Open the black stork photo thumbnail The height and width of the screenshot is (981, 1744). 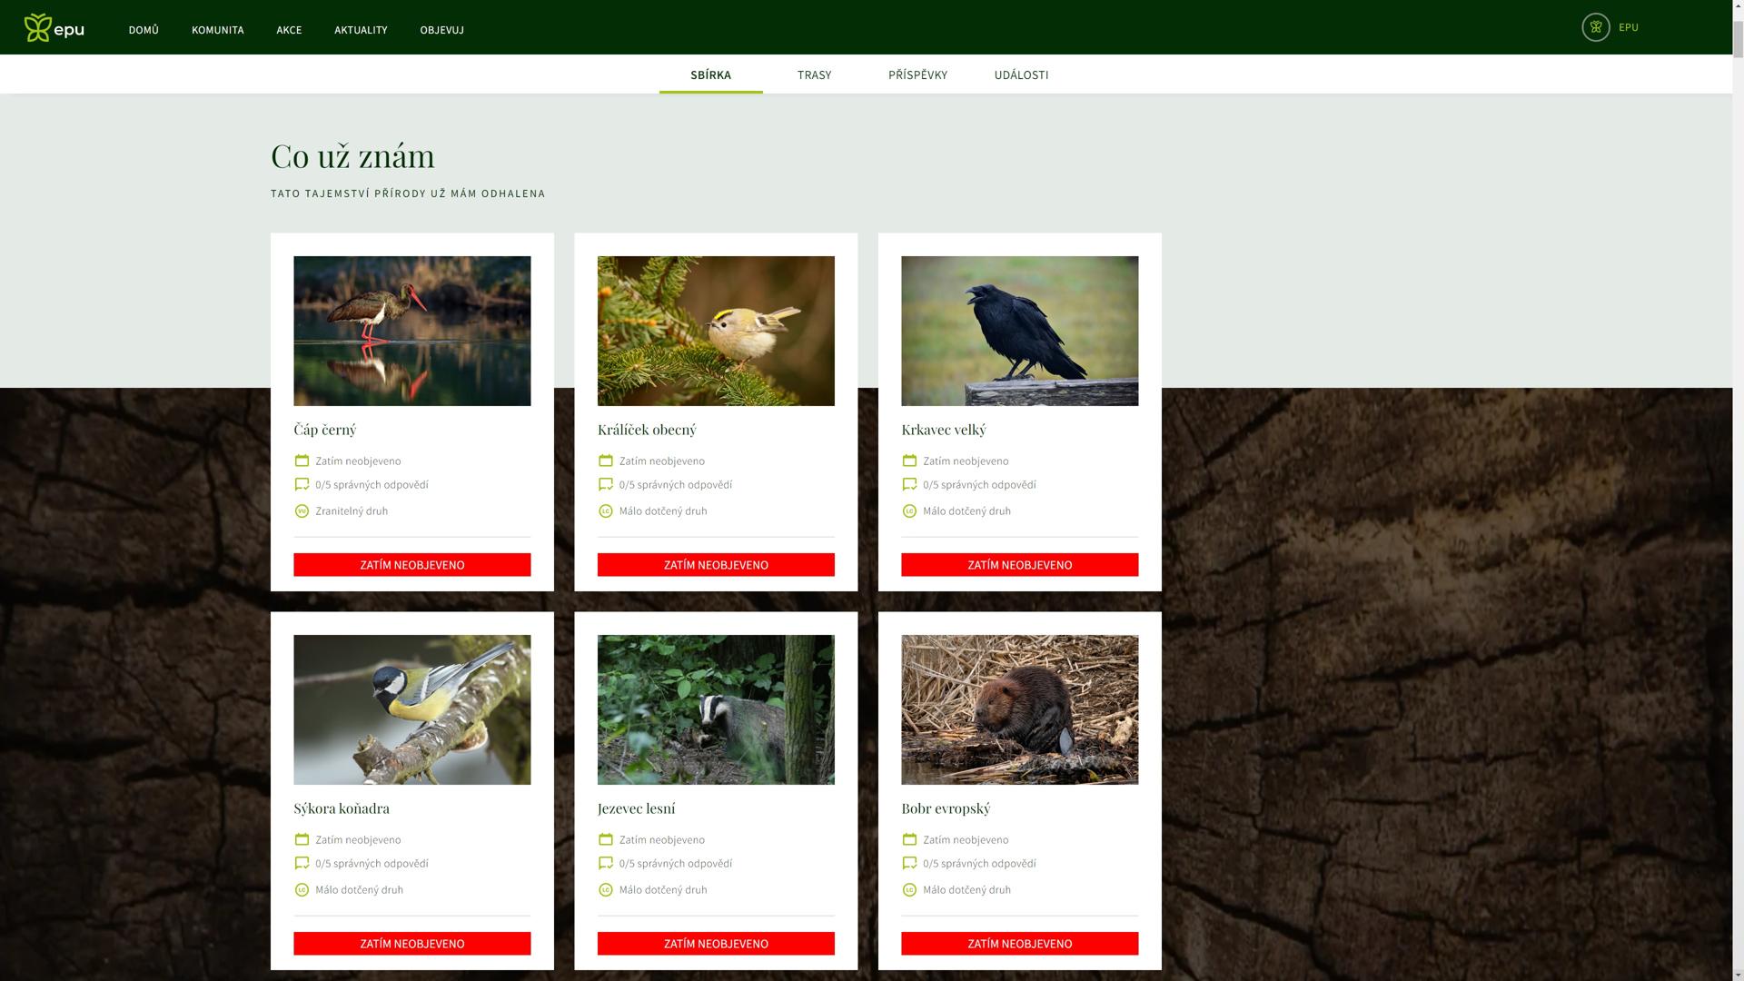(x=411, y=331)
